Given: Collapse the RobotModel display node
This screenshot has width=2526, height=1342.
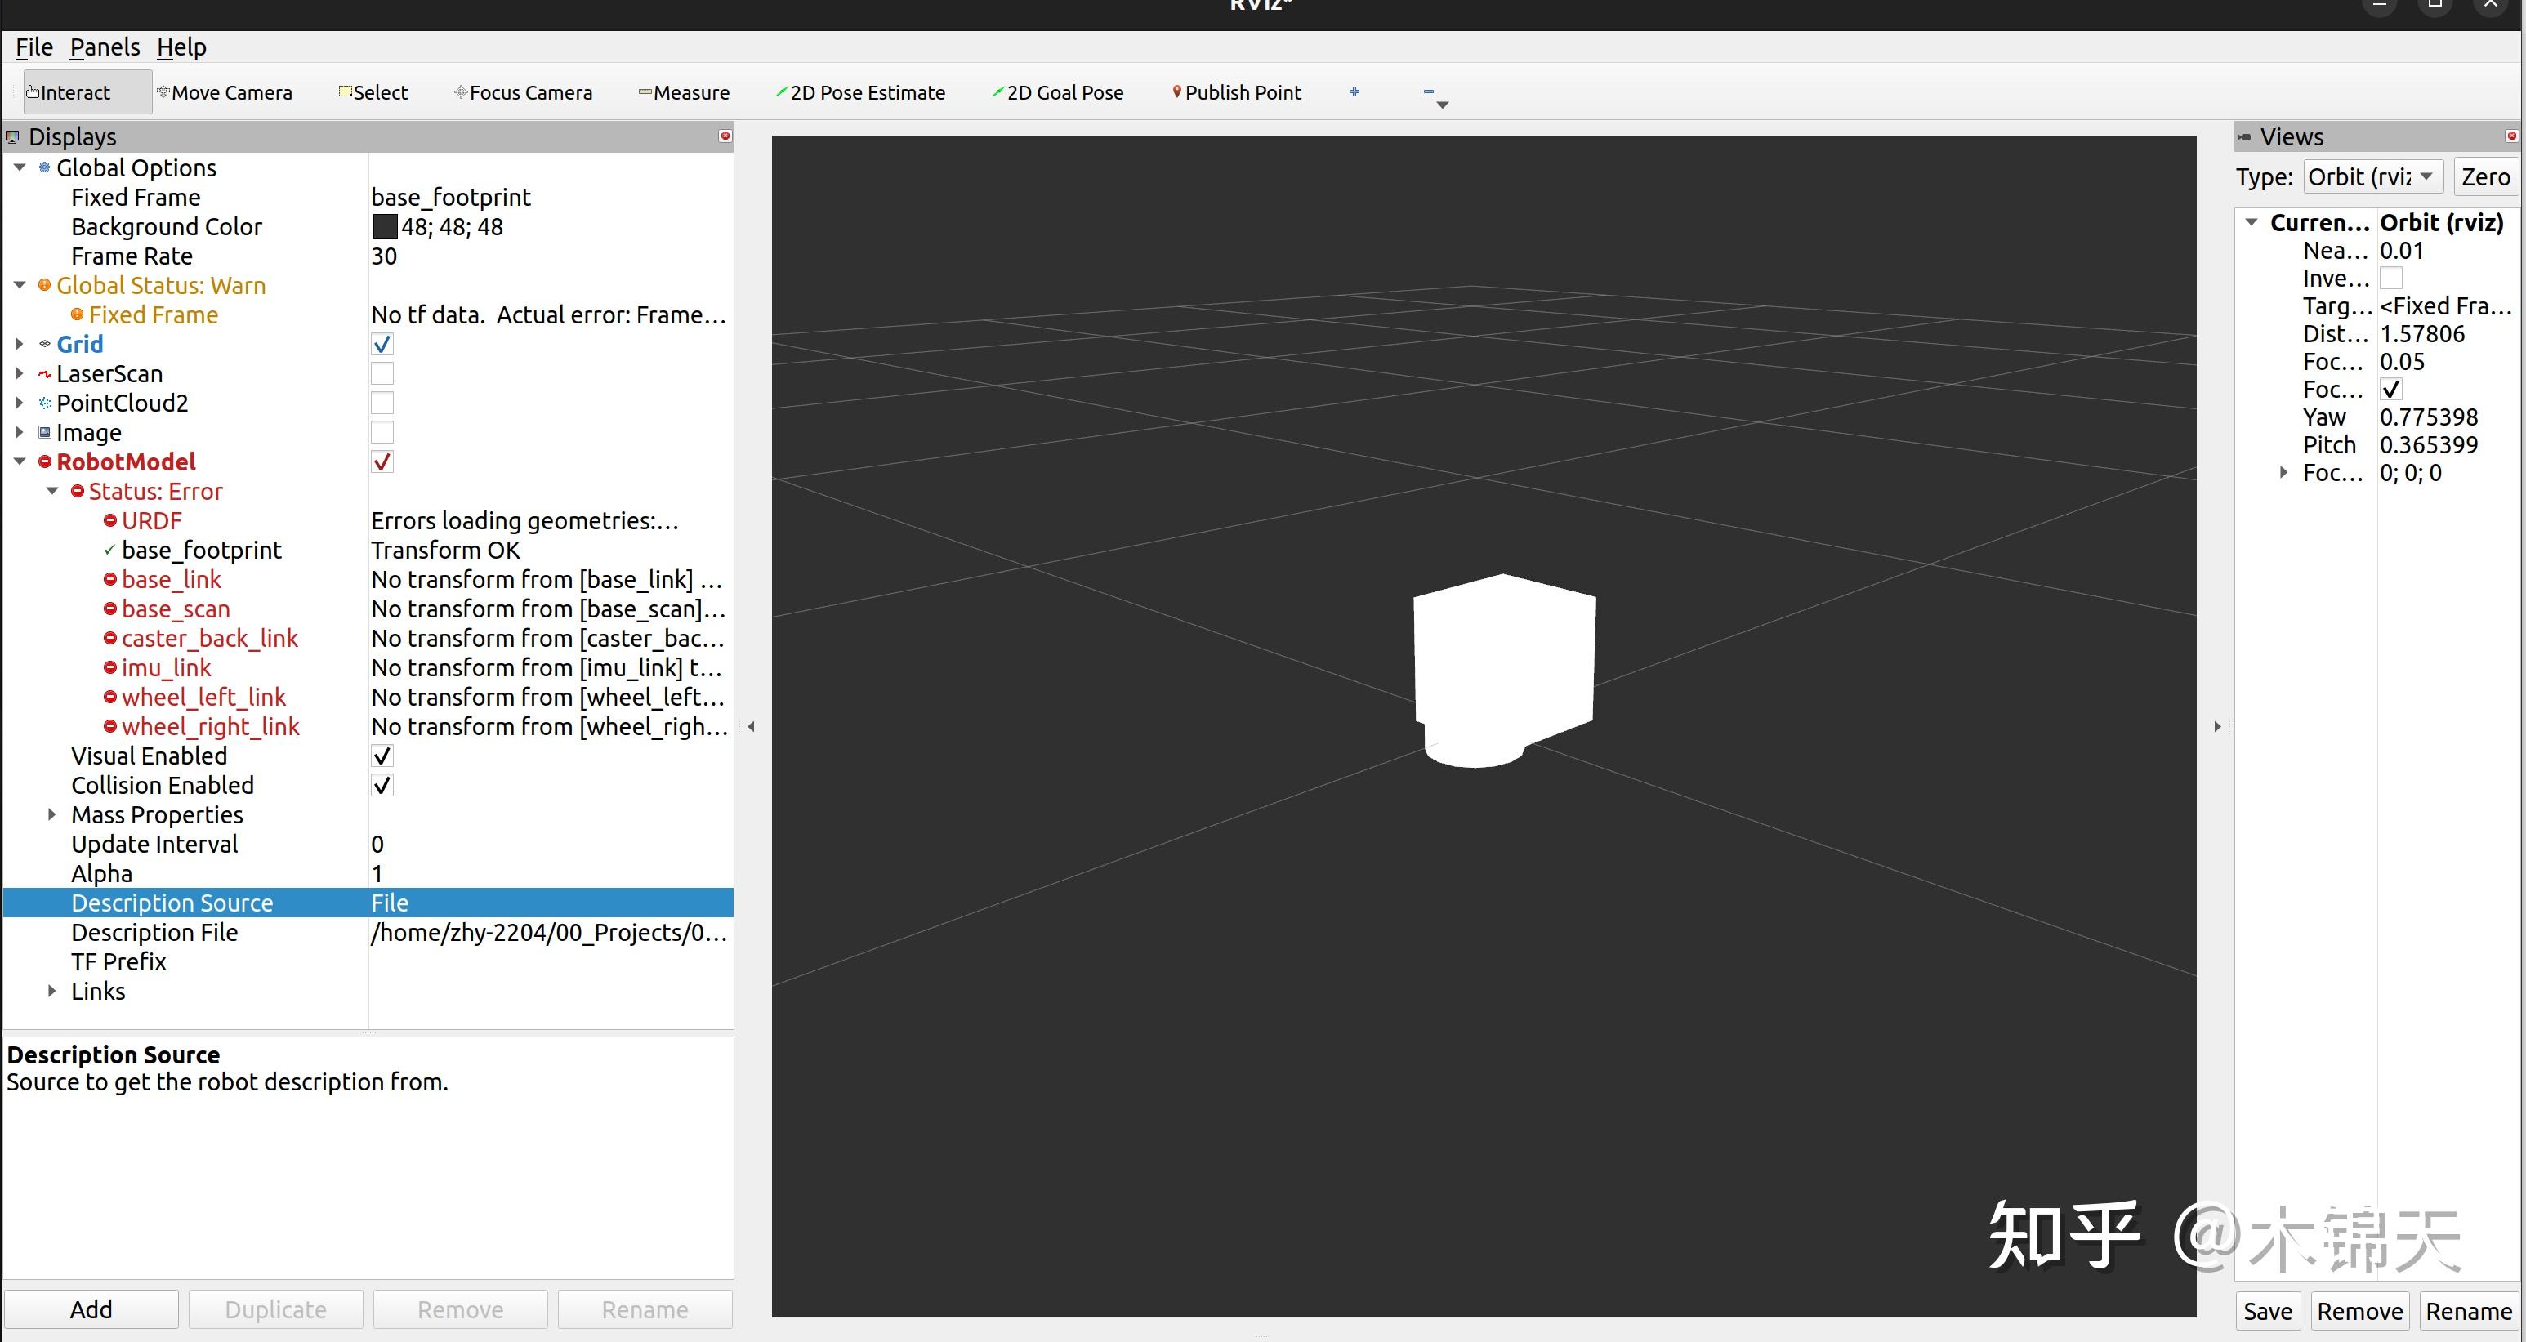Looking at the screenshot, I should [x=20, y=461].
